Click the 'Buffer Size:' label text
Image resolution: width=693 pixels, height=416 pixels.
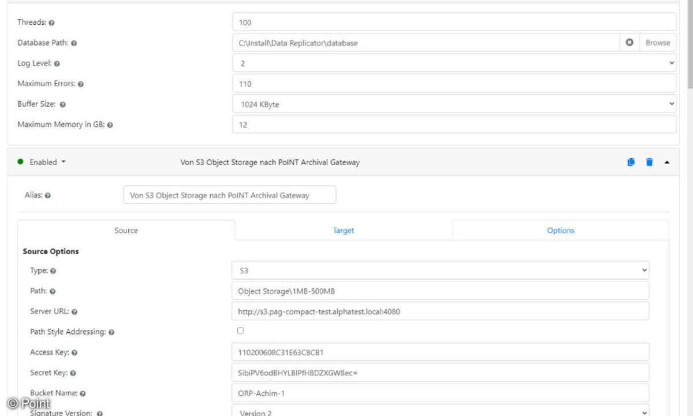click(37, 104)
